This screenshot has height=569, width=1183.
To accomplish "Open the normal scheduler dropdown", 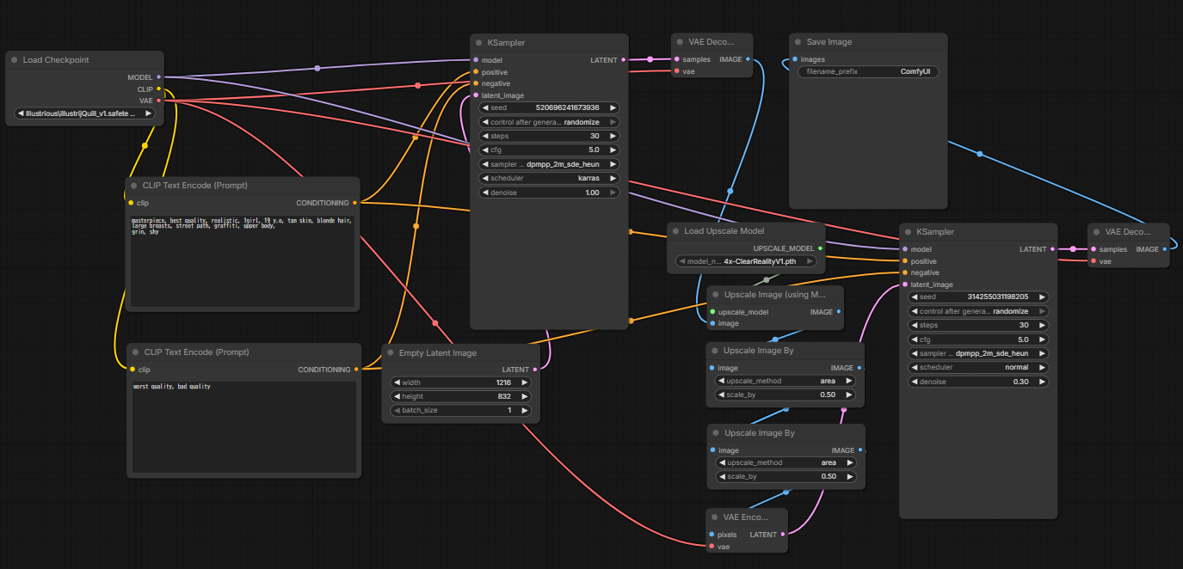I will coord(977,368).
